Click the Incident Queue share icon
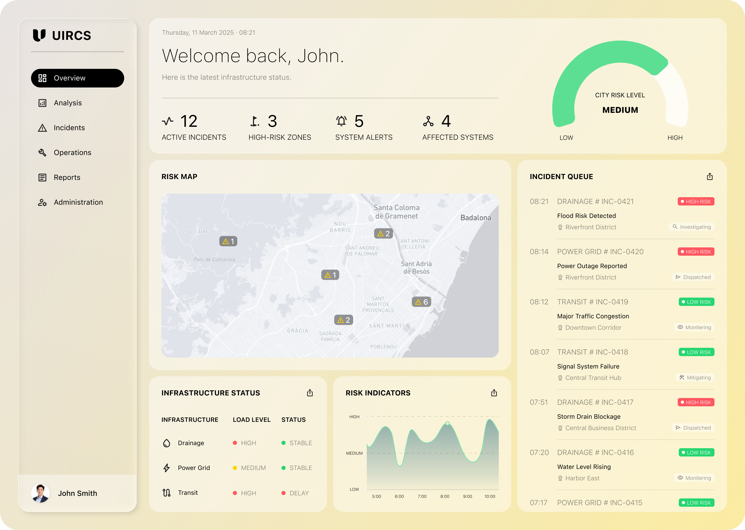The width and height of the screenshot is (745, 530). [710, 176]
